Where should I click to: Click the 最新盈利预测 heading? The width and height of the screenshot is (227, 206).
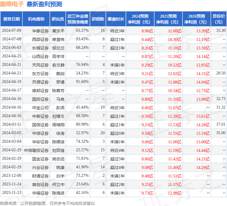44,4
